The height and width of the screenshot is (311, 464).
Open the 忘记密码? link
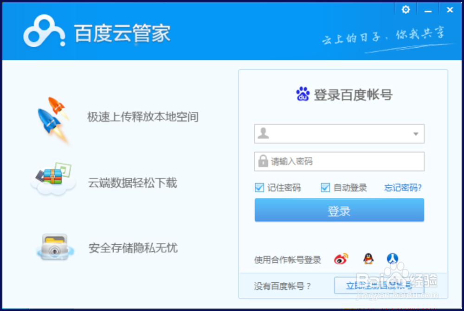(403, 188)
